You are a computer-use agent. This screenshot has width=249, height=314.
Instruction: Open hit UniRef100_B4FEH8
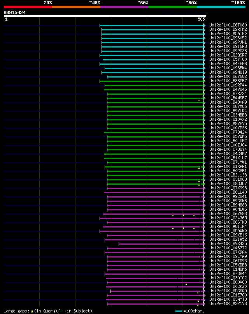(228, 64)
